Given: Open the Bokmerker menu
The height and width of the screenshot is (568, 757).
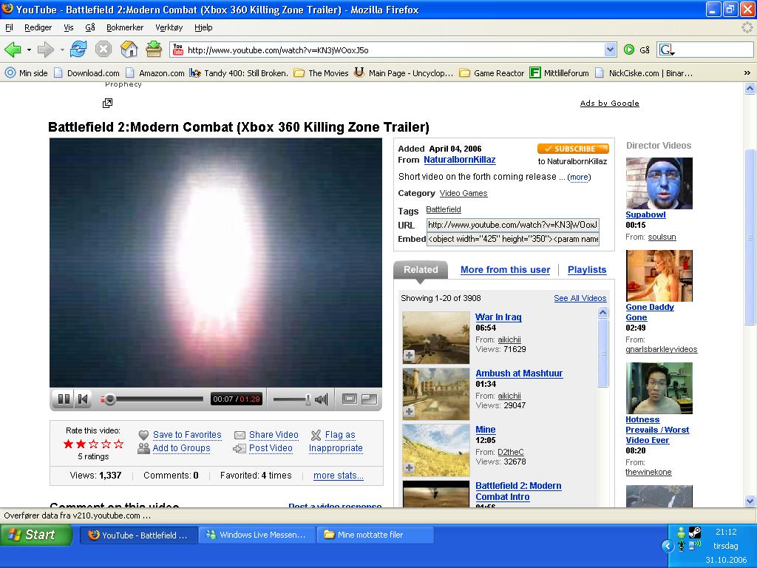Looking at the screenshot, I should [x=125, y=27].
